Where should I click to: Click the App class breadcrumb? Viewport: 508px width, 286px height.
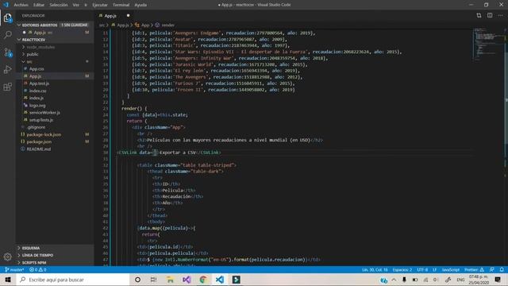143,25
